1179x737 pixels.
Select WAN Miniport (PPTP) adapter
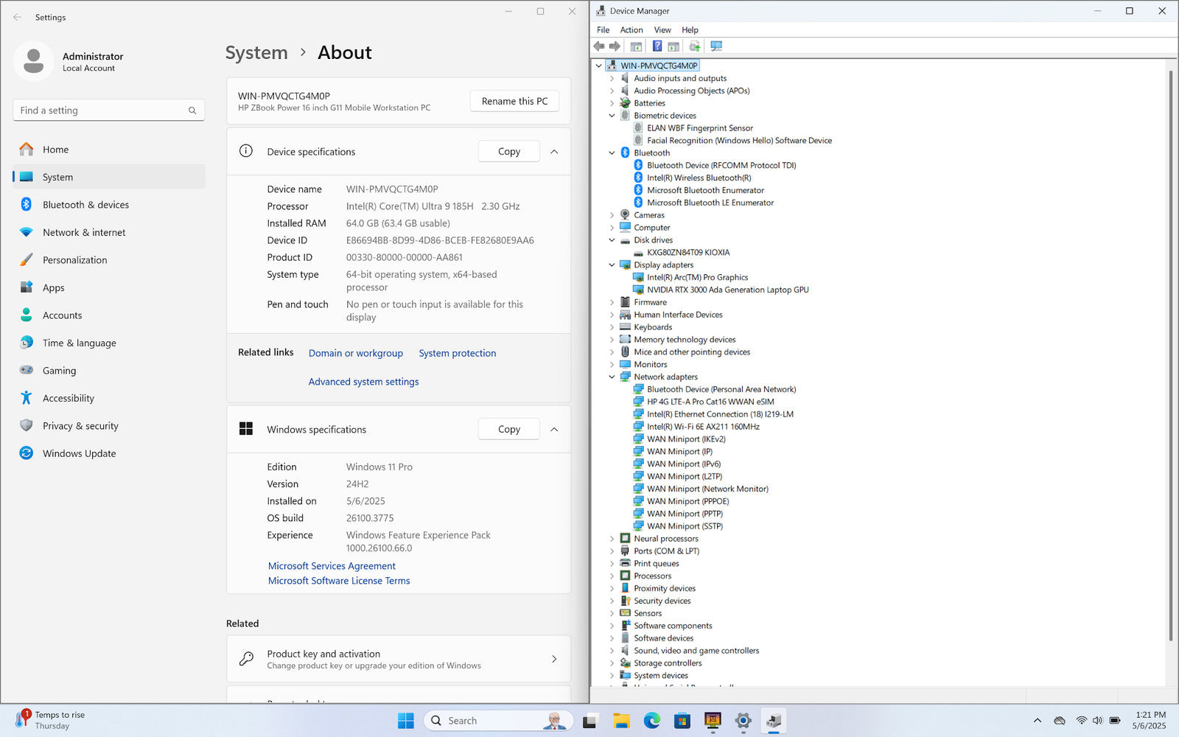point(685,514)
